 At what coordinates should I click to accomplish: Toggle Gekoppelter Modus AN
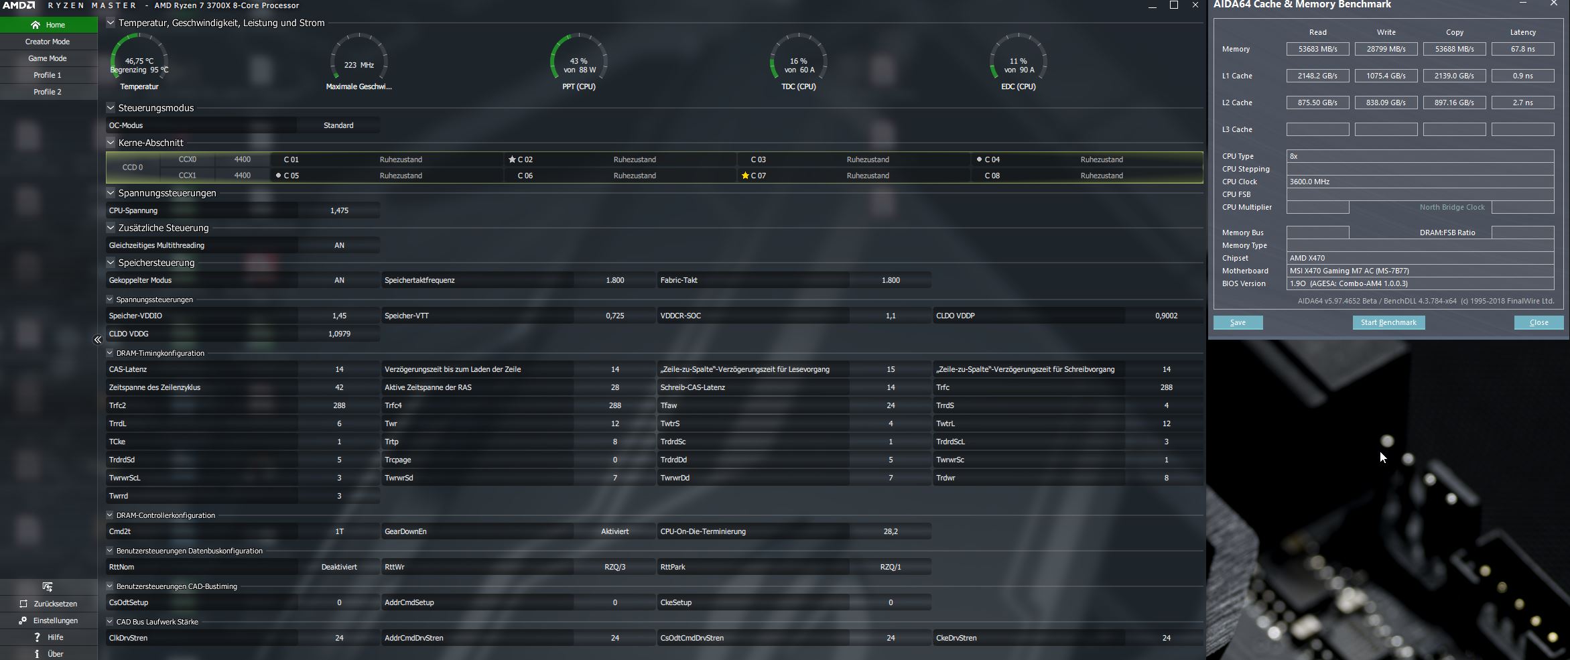pos(339,280)
